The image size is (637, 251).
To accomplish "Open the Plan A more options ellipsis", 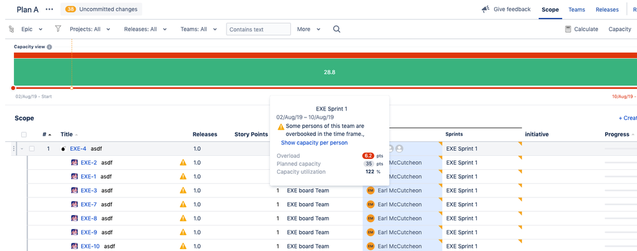I will click(x=50, y=10).
